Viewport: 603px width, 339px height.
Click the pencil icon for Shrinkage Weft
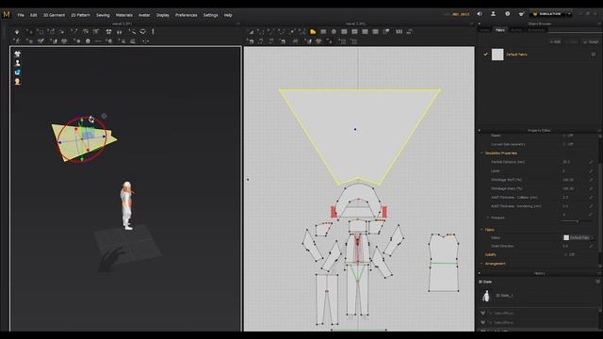click(591, 180)
